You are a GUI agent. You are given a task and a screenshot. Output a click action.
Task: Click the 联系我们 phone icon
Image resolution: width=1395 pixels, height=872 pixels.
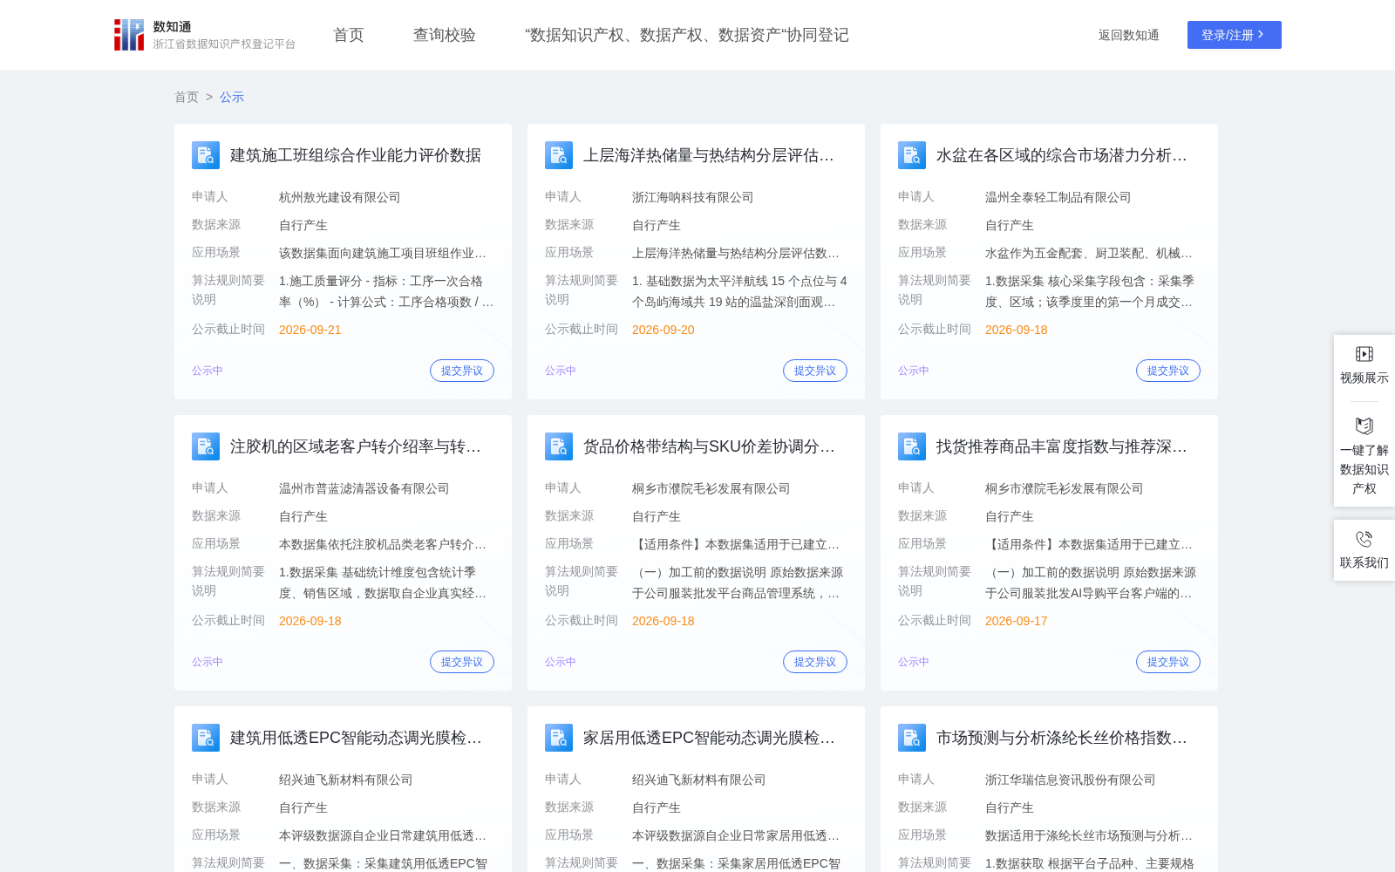(x=1364, y=539)
